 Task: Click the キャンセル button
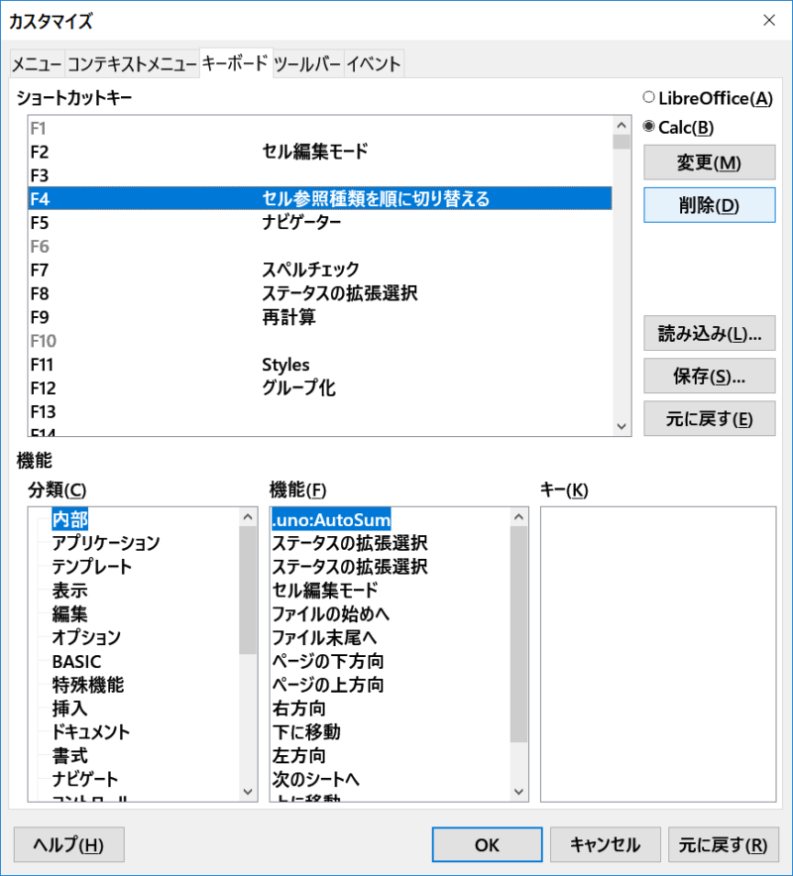pos(605,845)
